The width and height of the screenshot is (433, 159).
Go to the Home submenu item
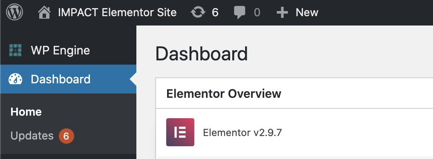[x=26, y=112]
